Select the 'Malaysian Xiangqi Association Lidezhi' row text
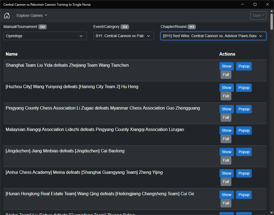The width and height of the screenshot is (274, 215). click(95, 130)
